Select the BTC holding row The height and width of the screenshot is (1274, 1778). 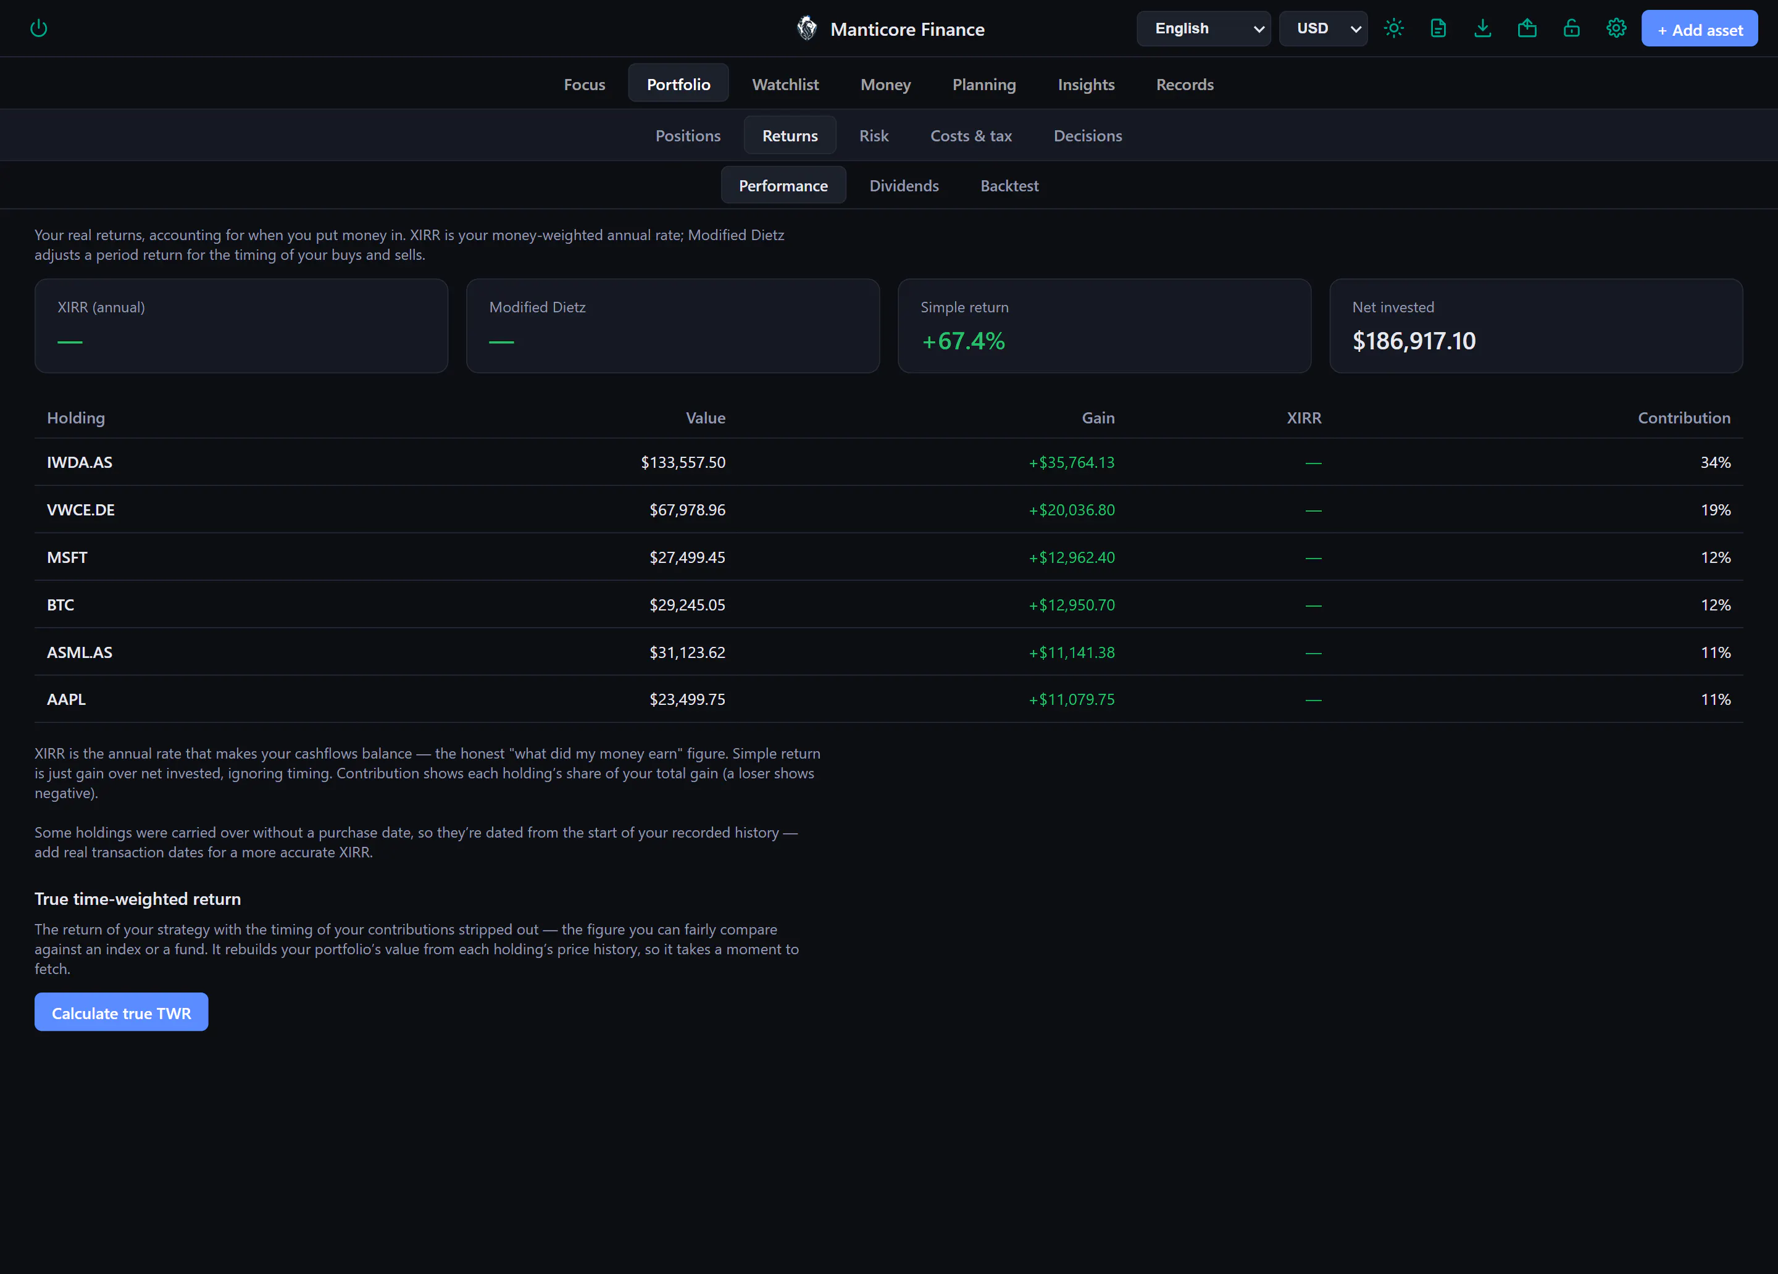[889, 604]
